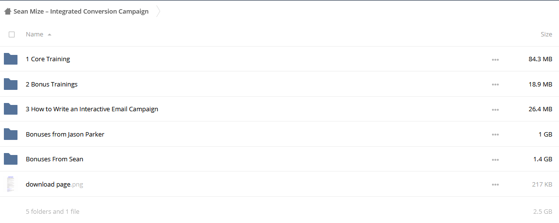This screenshot has height=223, width=559.
Task: Open the download page.png thumbnail
Action: click(11, 184)
